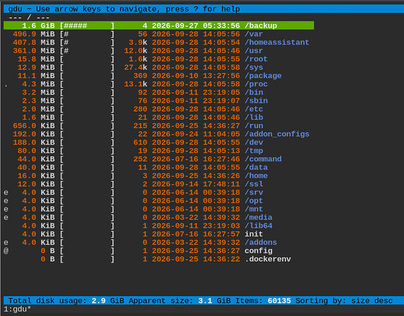Select the 1:gdu* tmux window tab

coord(17,309)
